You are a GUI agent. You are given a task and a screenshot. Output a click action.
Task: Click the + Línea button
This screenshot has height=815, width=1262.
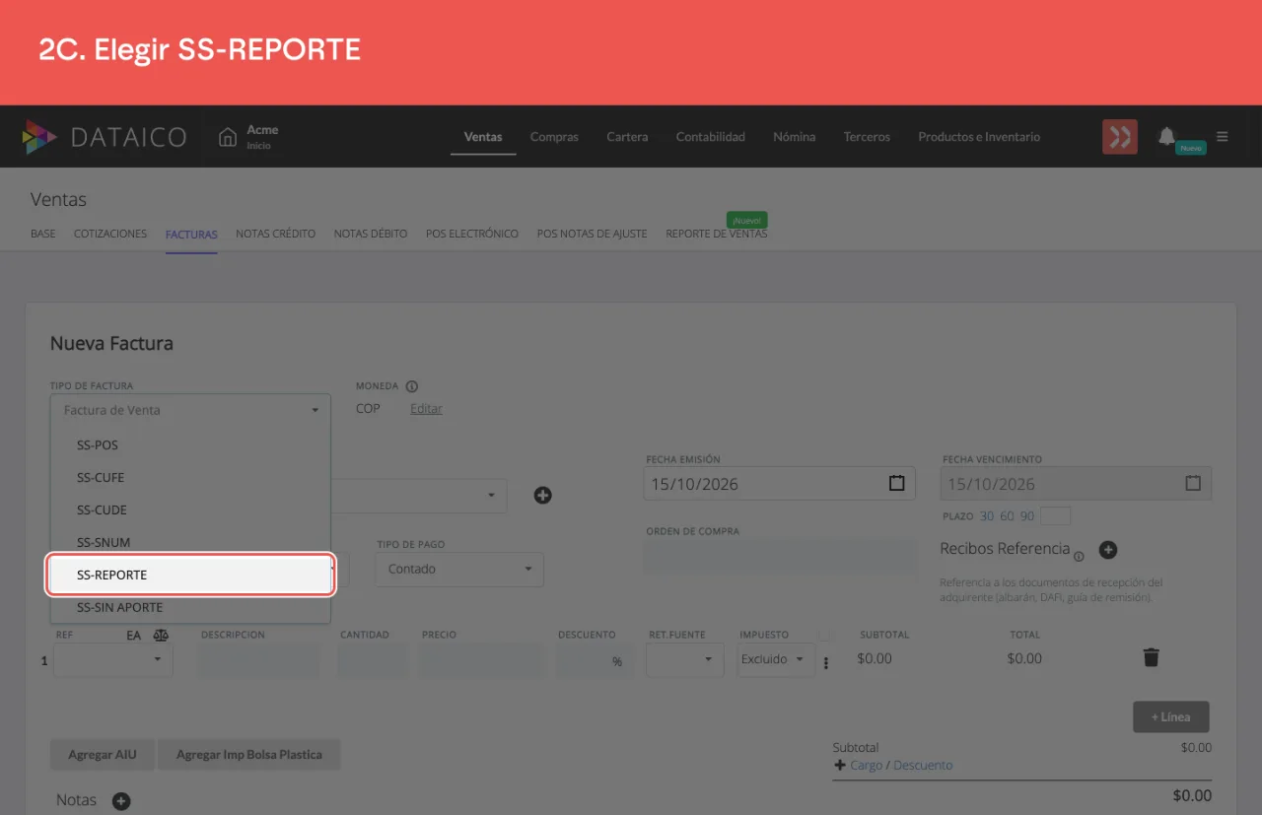[x=1171, y=716]
